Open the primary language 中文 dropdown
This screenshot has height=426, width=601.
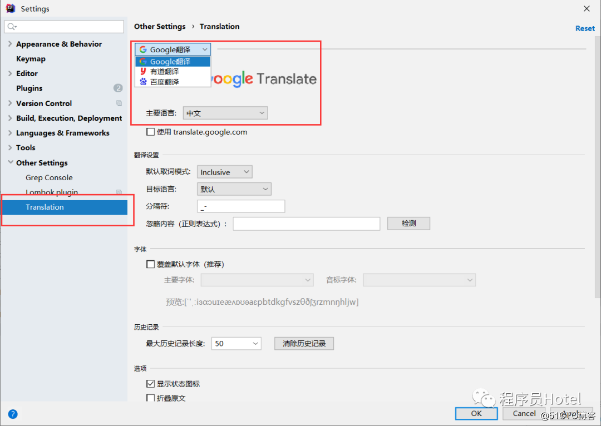(225, 113)
